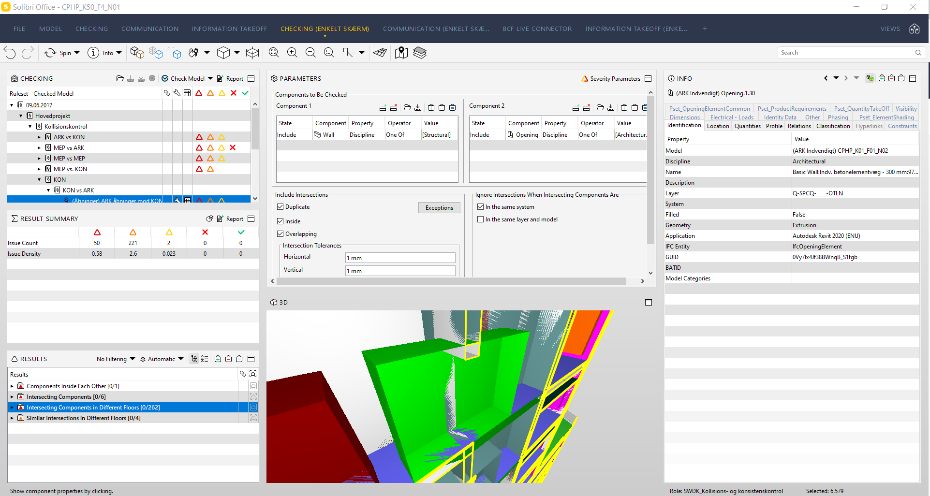Open the map footprint icon in toolbar
The width and height of the screenshot is (930, 496).
click(x=401, y=53)
